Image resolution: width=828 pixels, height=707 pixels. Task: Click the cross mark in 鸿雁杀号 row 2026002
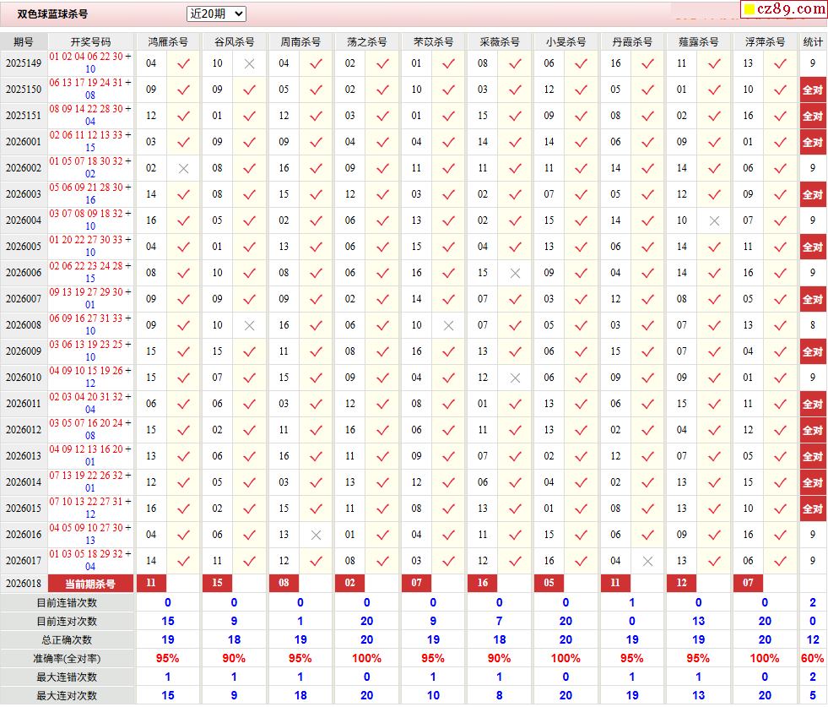(183, 168)
